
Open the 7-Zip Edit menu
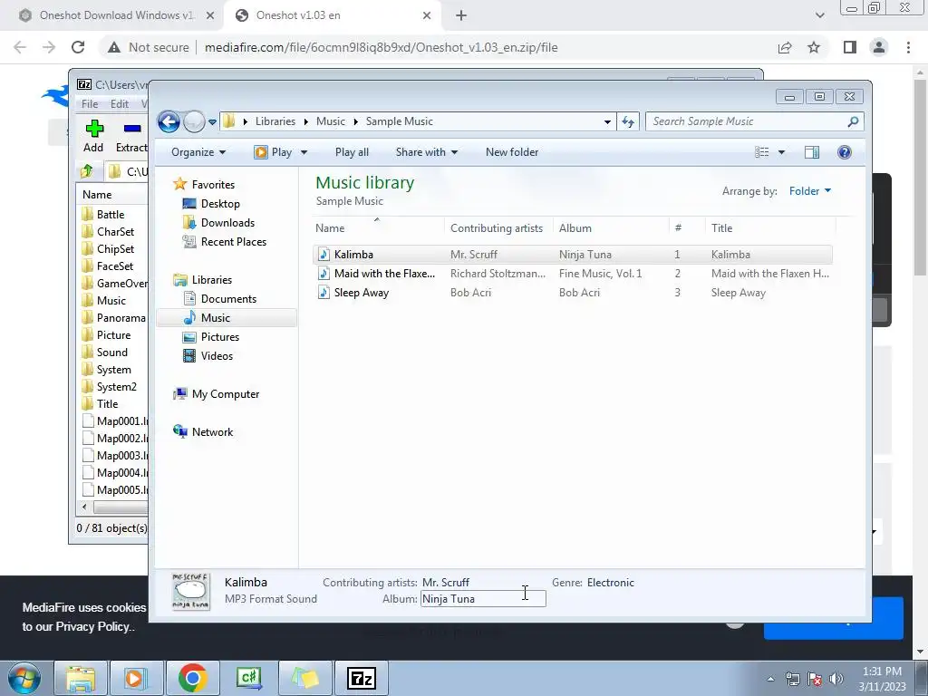pyautogui.click(x=119, y=104)
